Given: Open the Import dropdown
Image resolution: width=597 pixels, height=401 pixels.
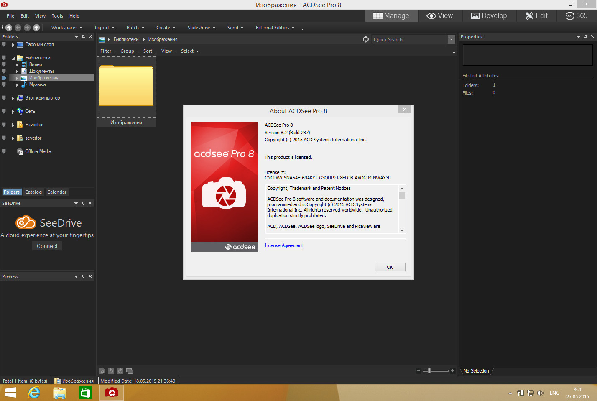Looking at the screenshot, I should 105,28.
